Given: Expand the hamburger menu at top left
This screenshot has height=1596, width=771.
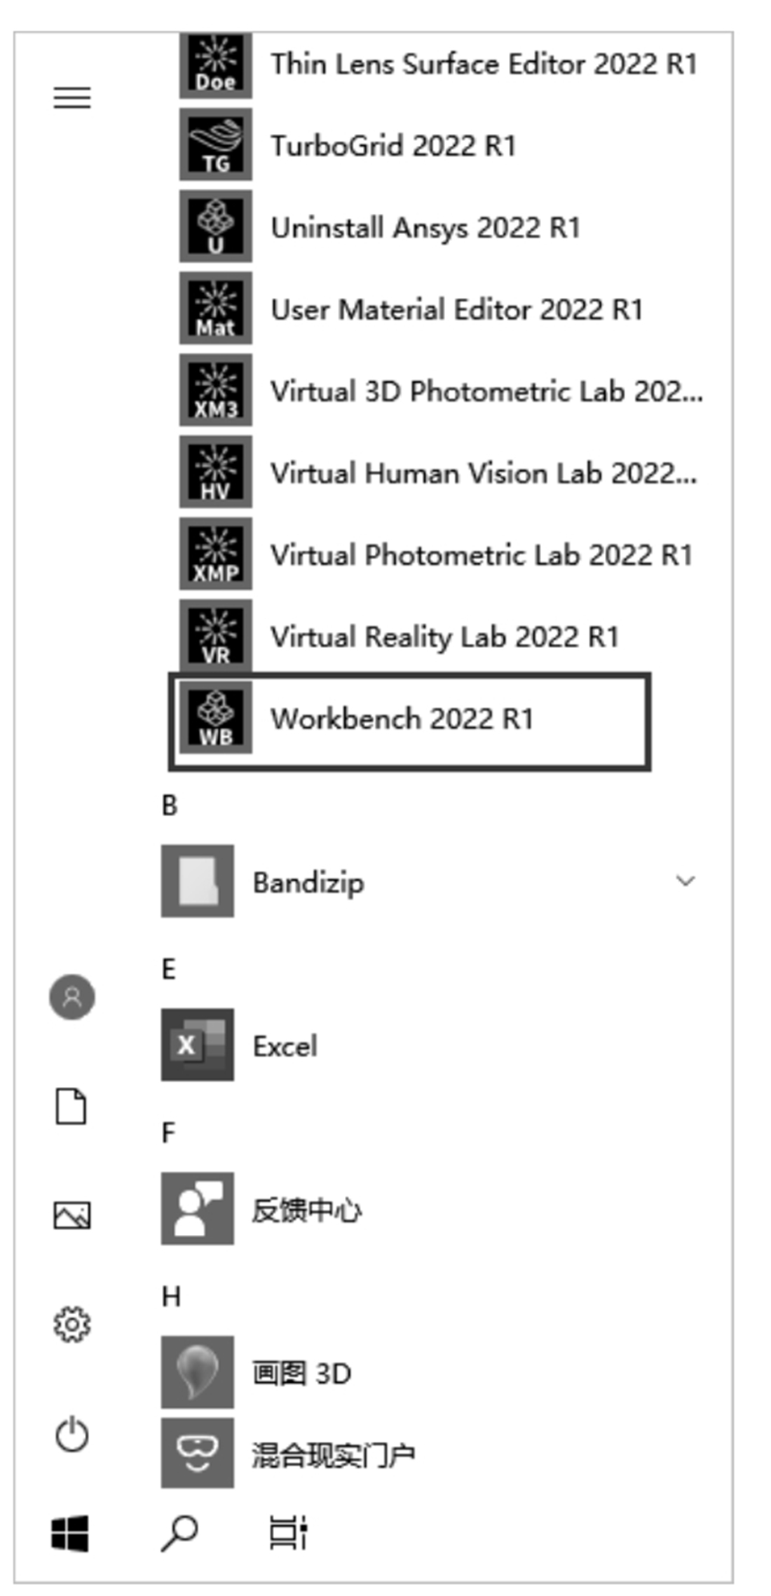Looking at the screenshot, I should pyautogui.click(x=72, y=97).
